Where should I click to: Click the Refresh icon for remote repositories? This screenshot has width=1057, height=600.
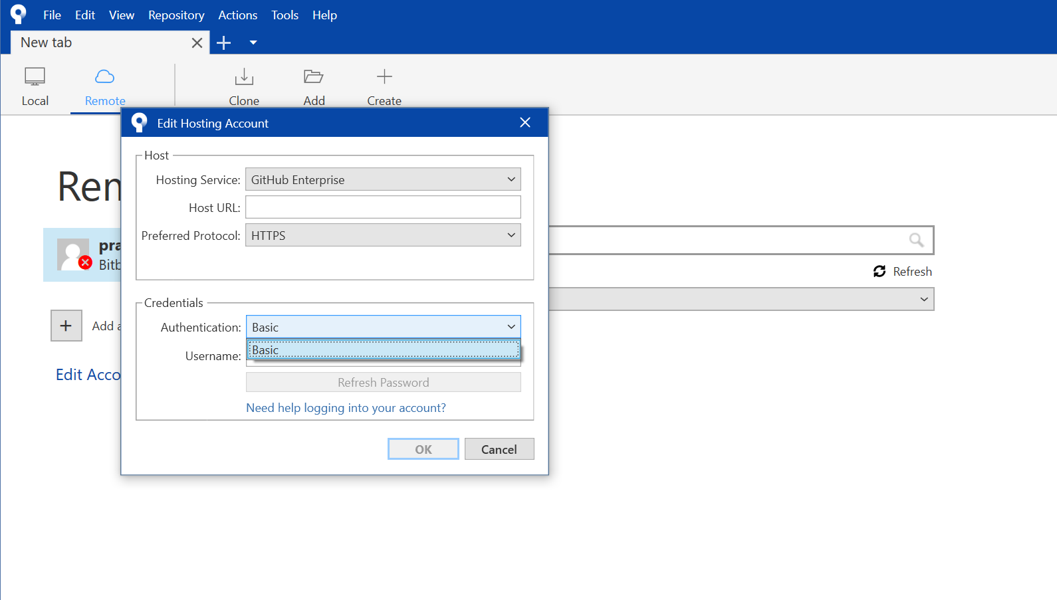pyautogui.click(x=880, y=271)
